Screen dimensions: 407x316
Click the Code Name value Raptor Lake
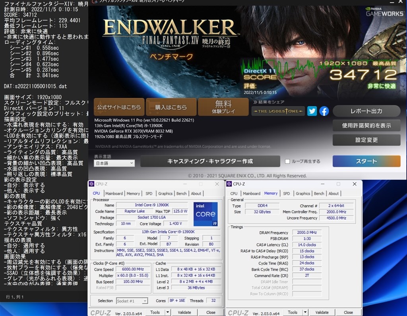point(135,211)
